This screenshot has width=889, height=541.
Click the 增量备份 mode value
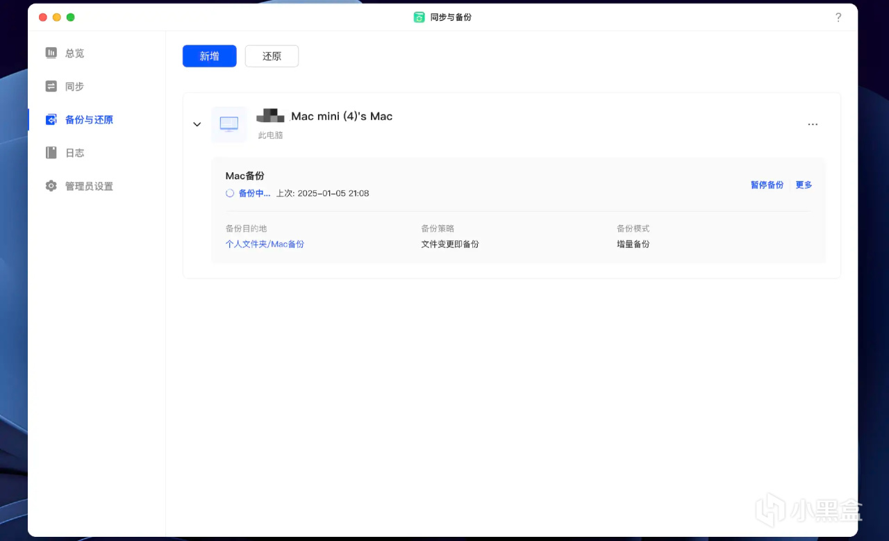(x=633, y=244)
